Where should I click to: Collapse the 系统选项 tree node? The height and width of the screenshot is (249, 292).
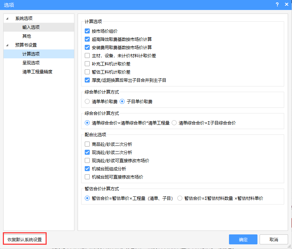pyautogui.click(x=7, y=18)
